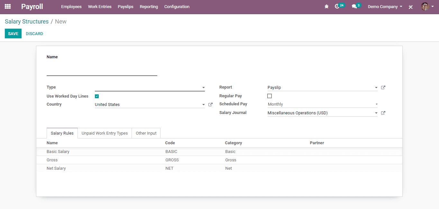The image size is (439, 209).
Task: Click the tools icon beside Demo Company
Action: click(411, 7)
